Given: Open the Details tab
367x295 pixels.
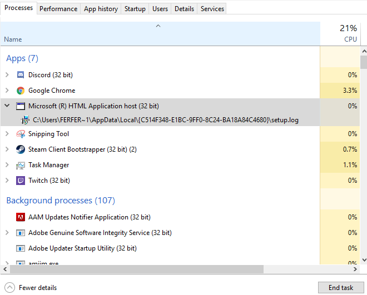Looking at the screenshot, I should (184, 9).
